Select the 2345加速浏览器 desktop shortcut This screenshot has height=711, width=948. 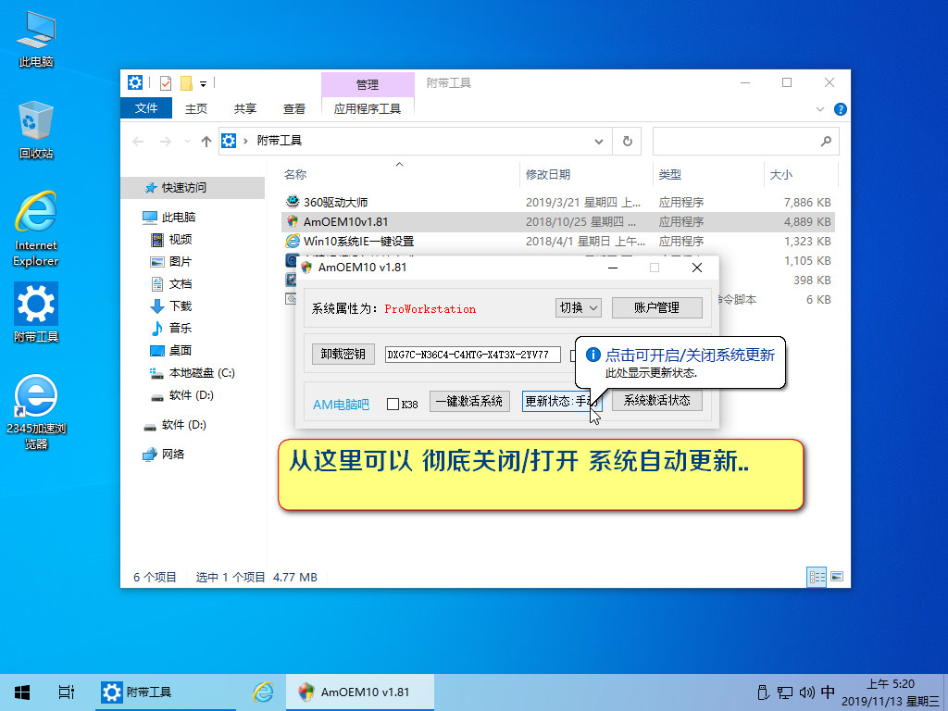36,412
